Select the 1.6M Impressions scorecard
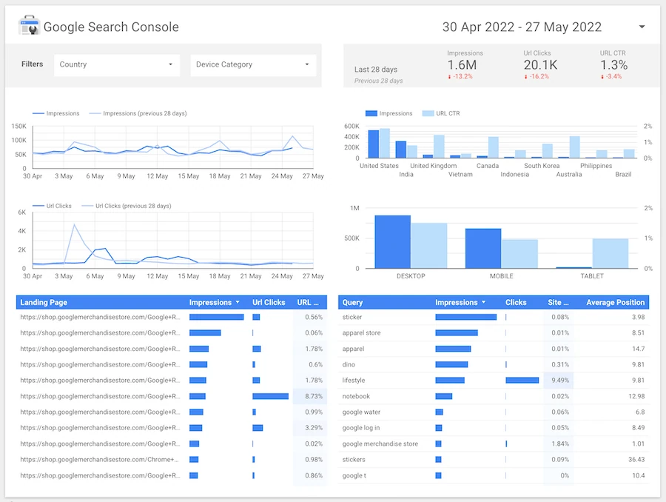 465,65
